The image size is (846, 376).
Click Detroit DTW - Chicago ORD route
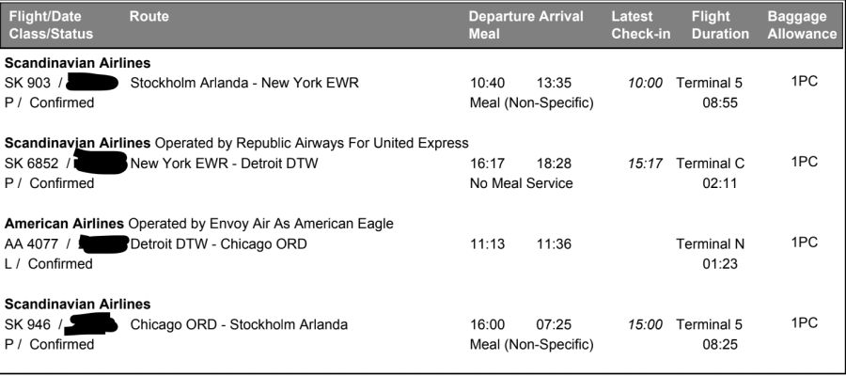(x=218, y=244)
